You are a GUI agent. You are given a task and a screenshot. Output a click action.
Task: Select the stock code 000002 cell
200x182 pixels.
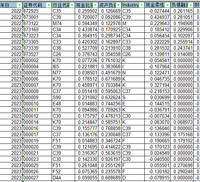pos(37,60)
